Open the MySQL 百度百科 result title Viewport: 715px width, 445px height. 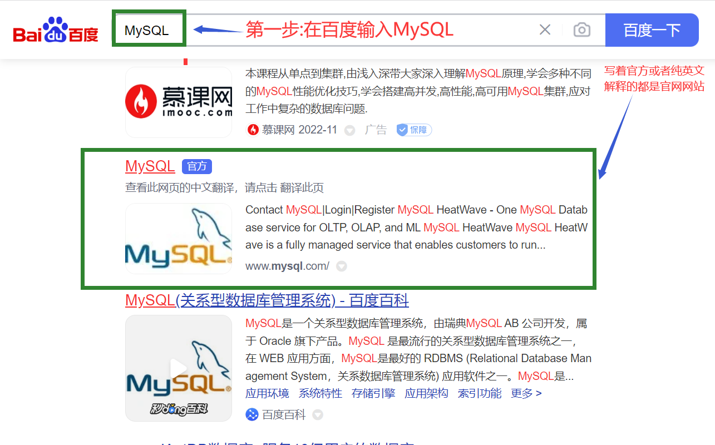[267, 301]
